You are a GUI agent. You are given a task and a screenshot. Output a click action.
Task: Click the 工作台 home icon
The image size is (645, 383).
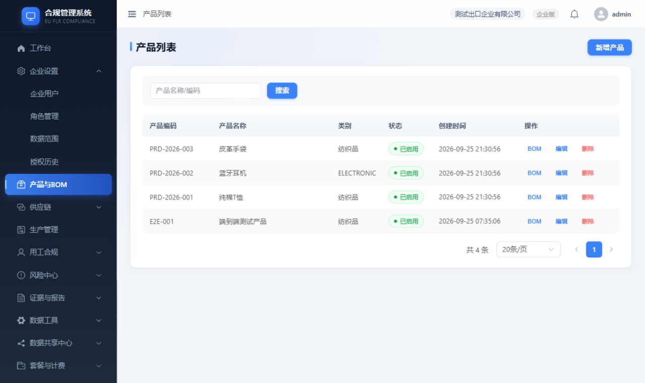[x=21, y=48]
